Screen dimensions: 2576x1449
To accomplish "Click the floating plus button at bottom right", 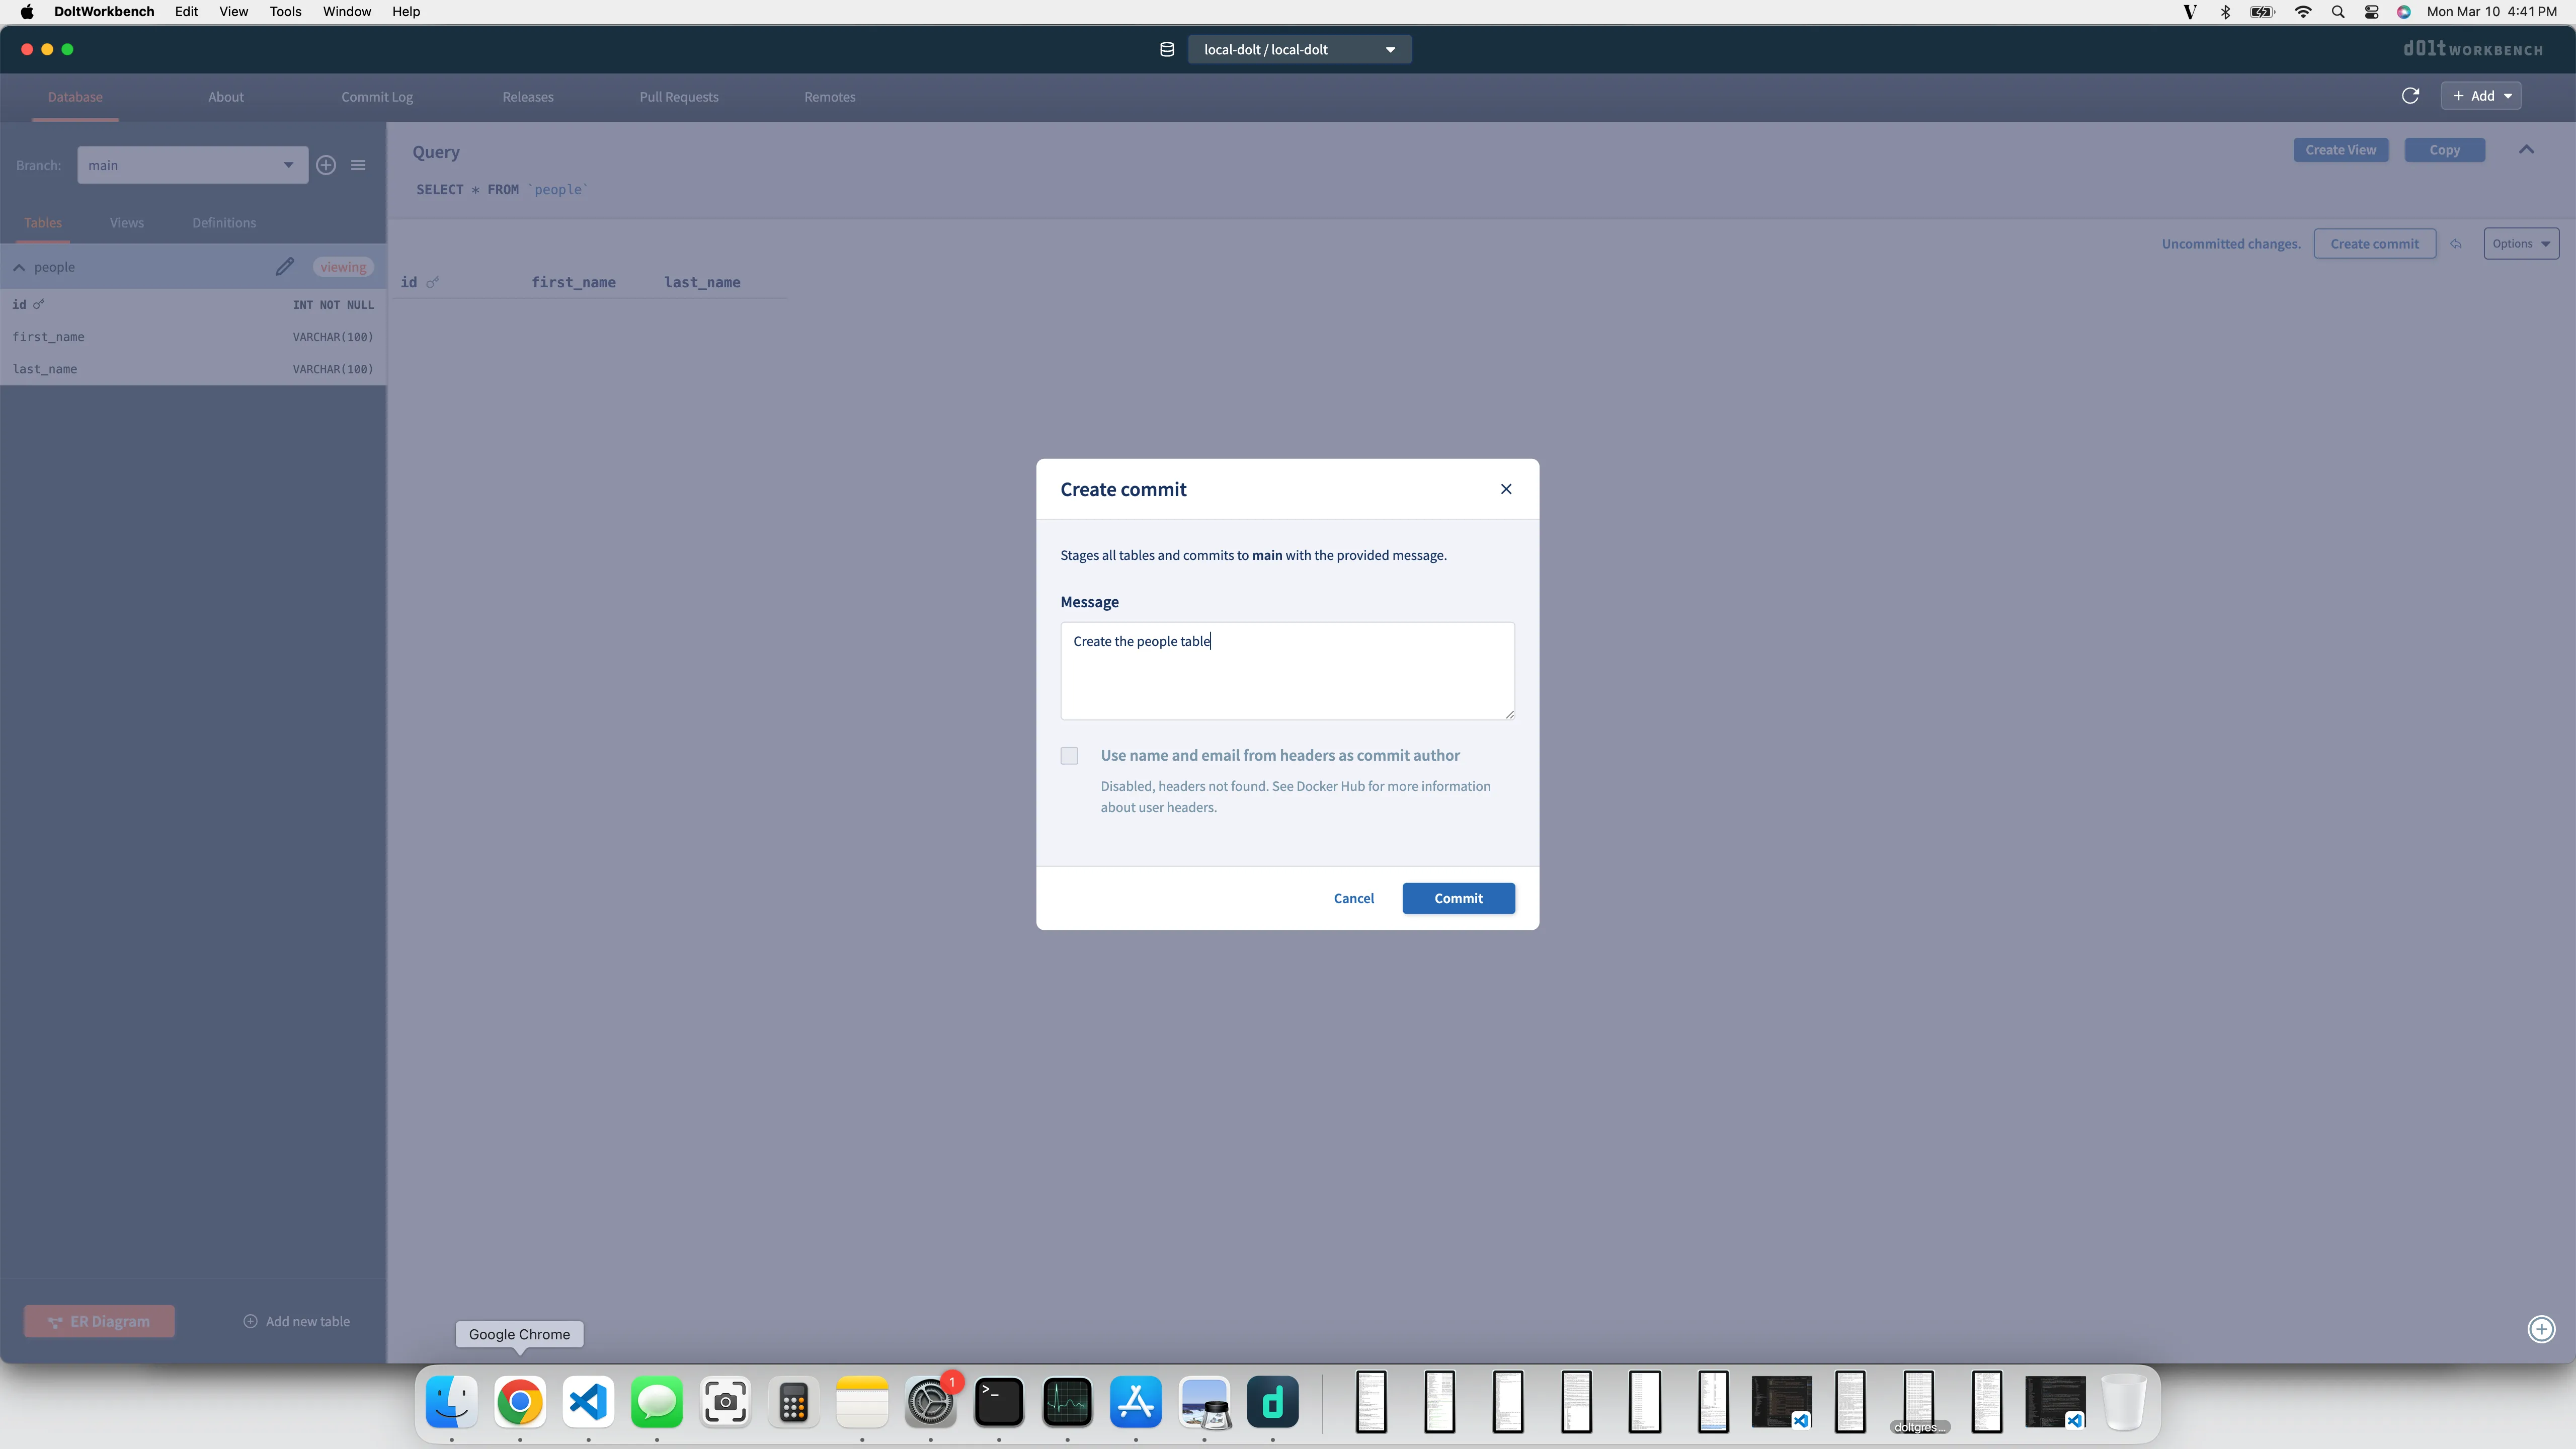I will [2541, 1329].
